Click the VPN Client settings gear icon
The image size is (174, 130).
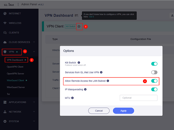(x=79, y=27)
